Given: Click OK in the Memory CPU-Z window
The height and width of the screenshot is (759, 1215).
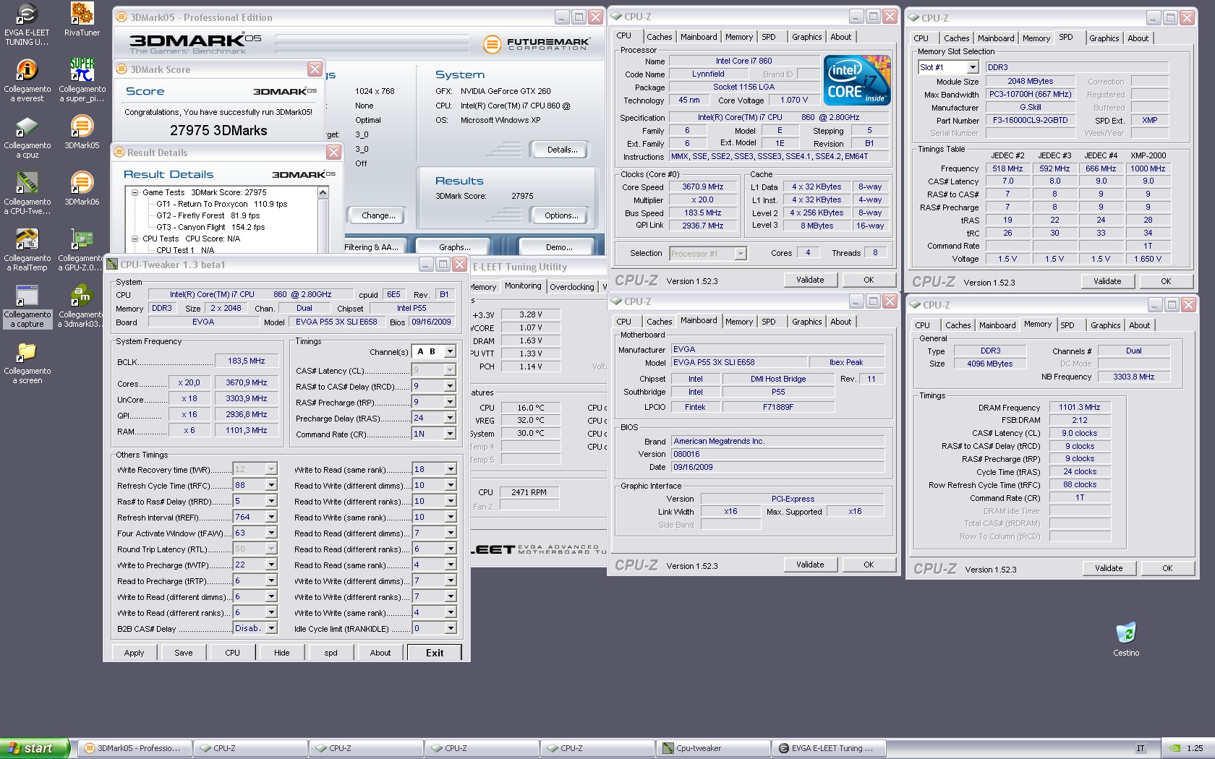Looking at the screenshot, I should click(x=1167, y=568).
